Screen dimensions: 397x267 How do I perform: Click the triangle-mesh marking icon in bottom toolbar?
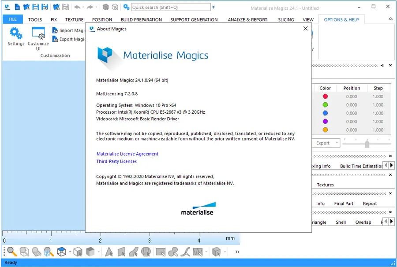tap(198, 252)
